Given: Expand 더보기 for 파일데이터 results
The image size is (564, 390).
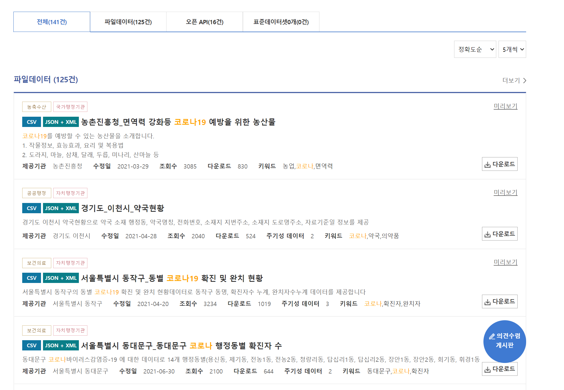Looking at the screenshot, I should [514, 81].
